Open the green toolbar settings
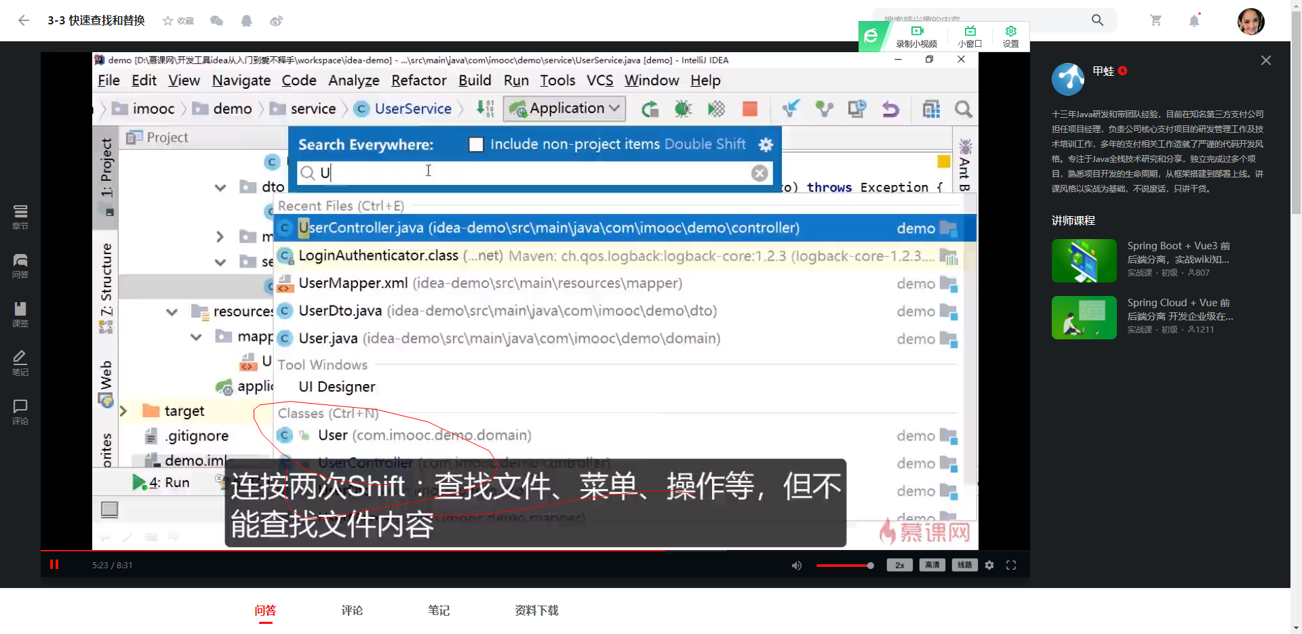Screen dimensions: 1302x634 pyautogui.click(x=1011, y=36)
